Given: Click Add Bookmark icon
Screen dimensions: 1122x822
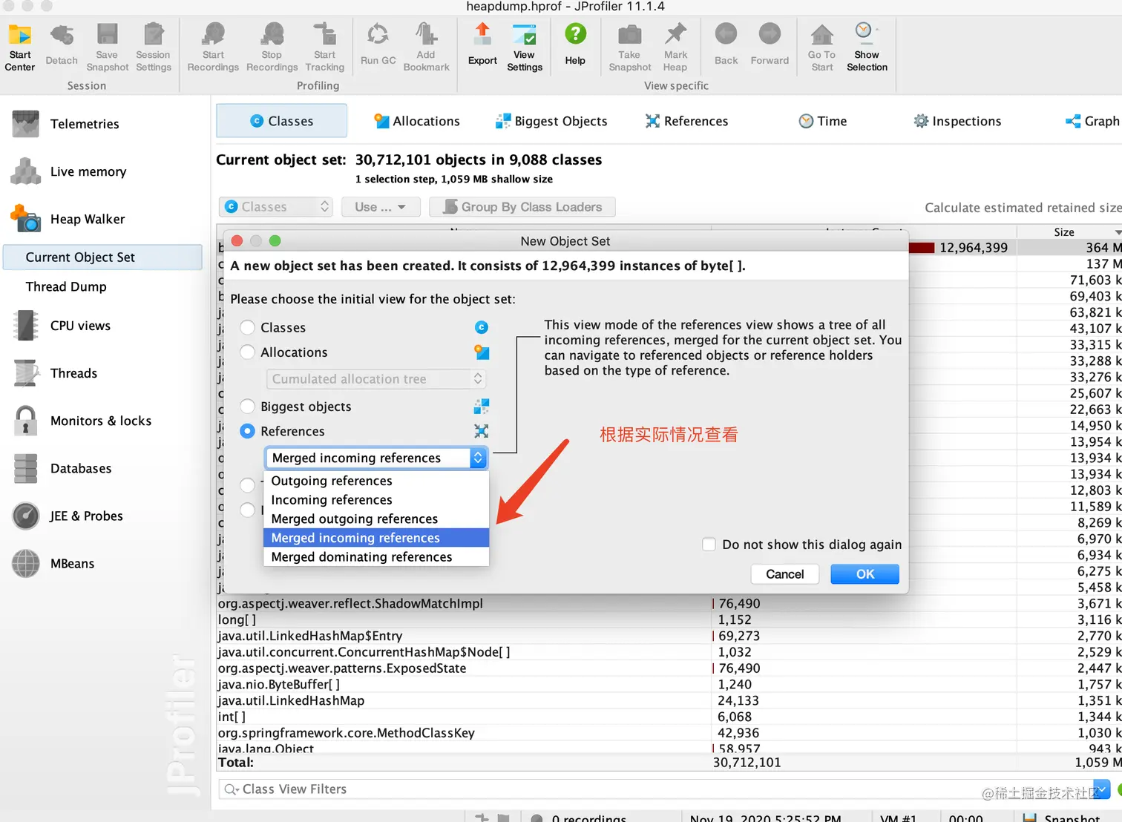Looking at the screenshot, I should (426, 47).
